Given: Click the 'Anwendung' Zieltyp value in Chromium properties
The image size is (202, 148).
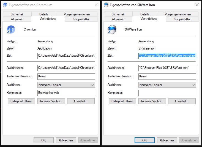Looking at the screenshot, I should tap(45, 41).
